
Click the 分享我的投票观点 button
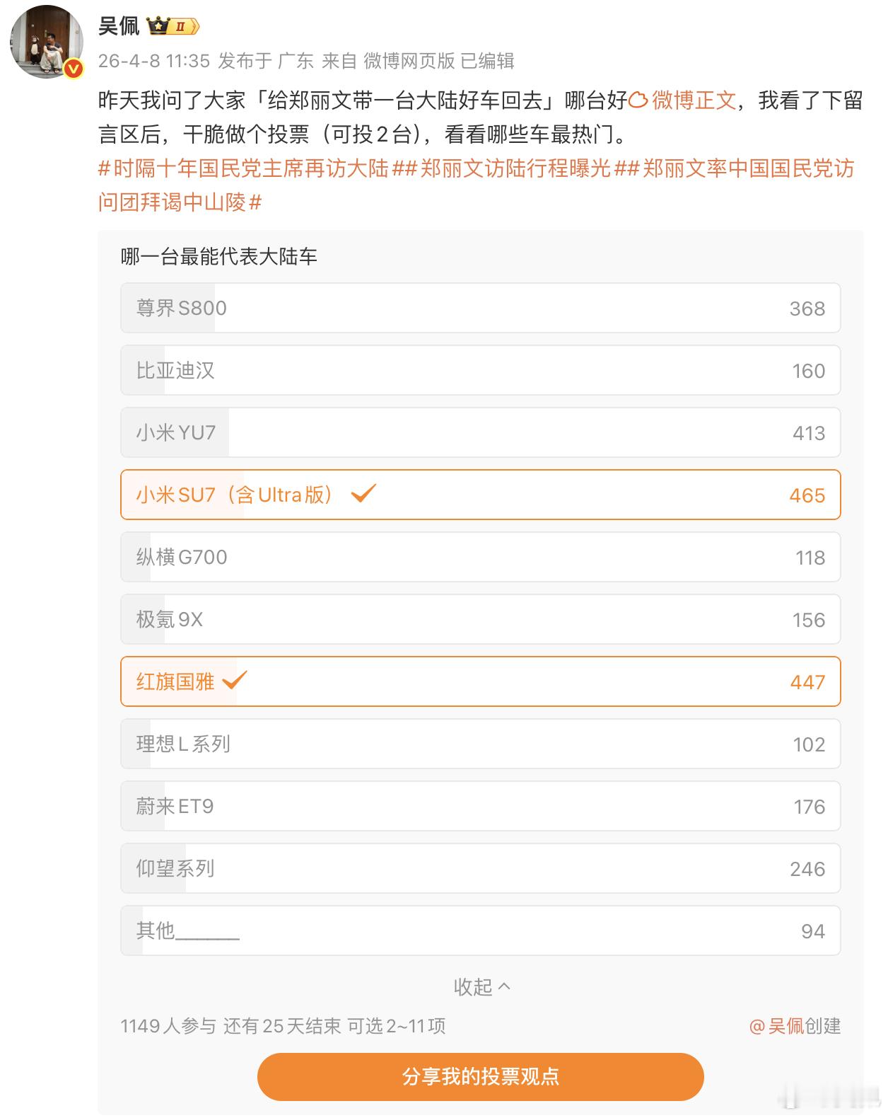click(480, 1076)
